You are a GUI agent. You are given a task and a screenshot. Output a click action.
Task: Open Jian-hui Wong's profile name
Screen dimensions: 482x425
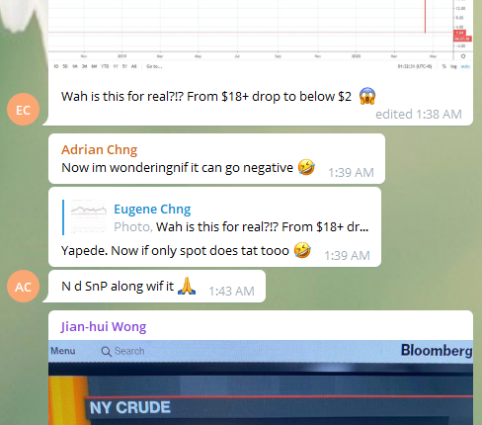click(x=104, y=326)
